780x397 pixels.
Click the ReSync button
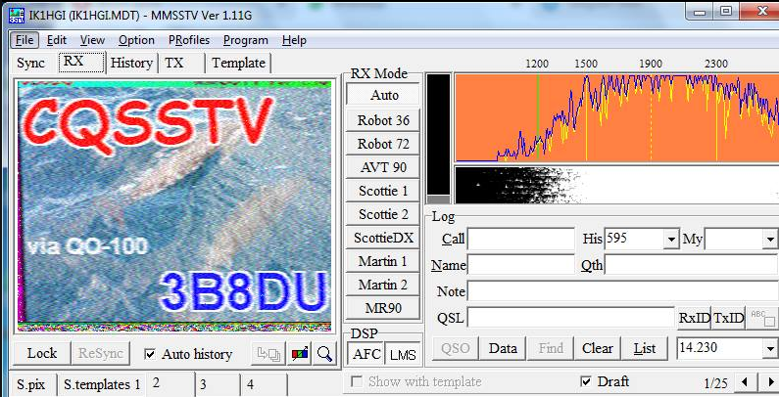click(101, 354)
